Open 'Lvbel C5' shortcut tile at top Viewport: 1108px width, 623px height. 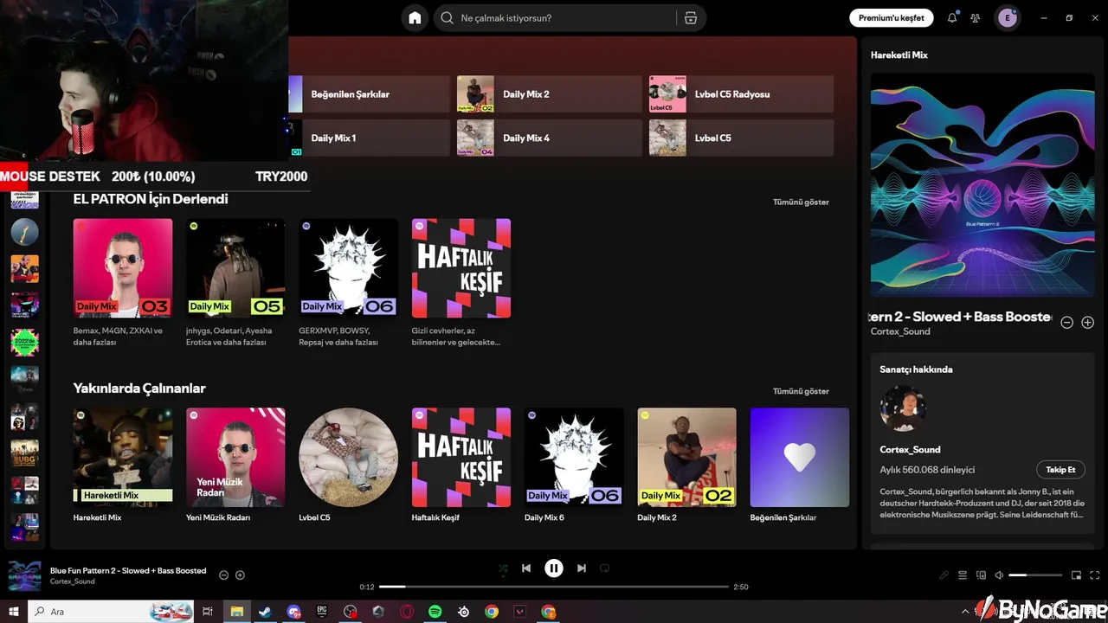coord(741,138)
